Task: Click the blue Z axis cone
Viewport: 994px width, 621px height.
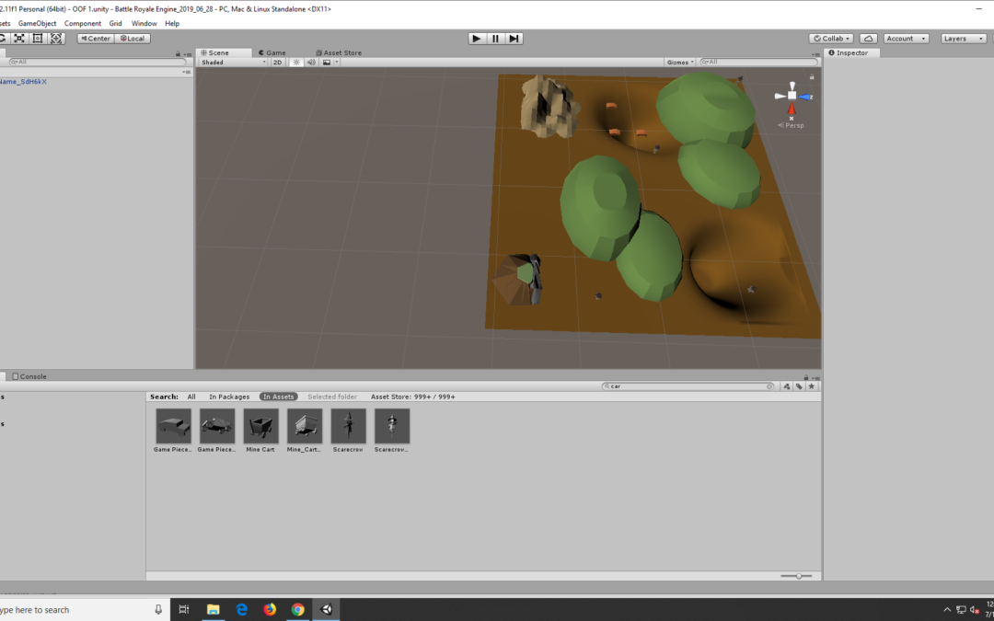Action: 806,97
